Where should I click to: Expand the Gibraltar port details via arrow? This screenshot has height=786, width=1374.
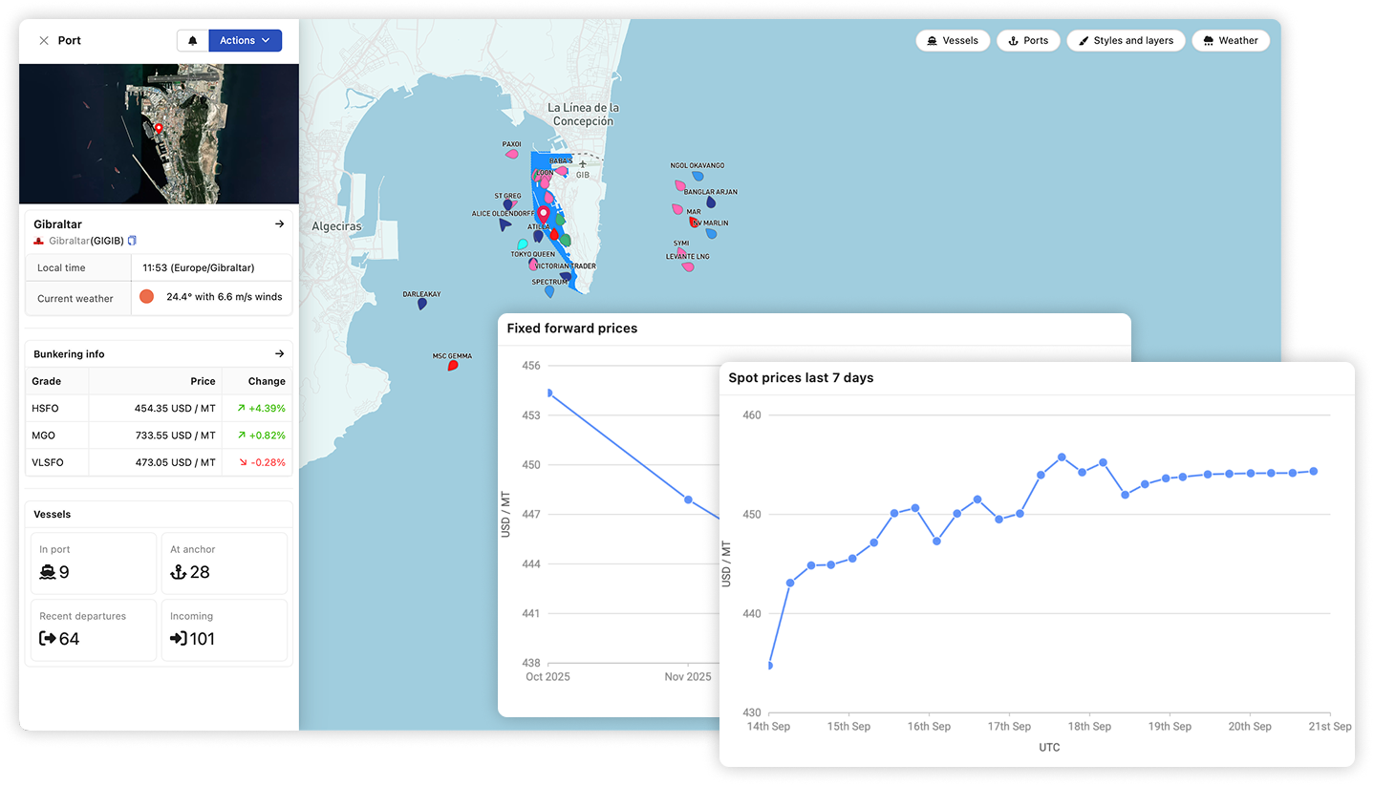279,224
